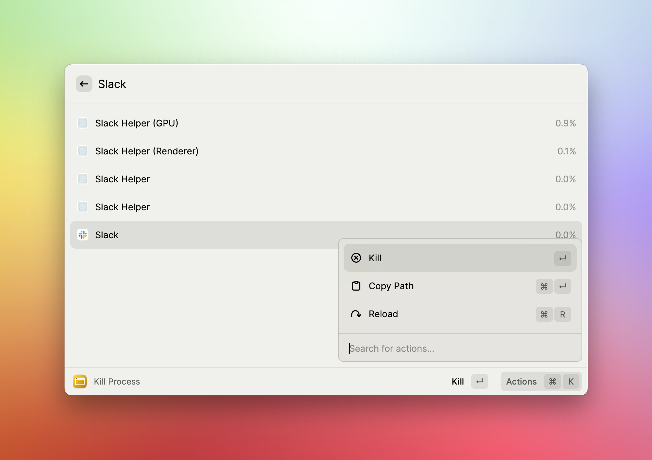Click the K key badge in Actions button
This screenshot has width=652, height=460.
click(571, 381)
